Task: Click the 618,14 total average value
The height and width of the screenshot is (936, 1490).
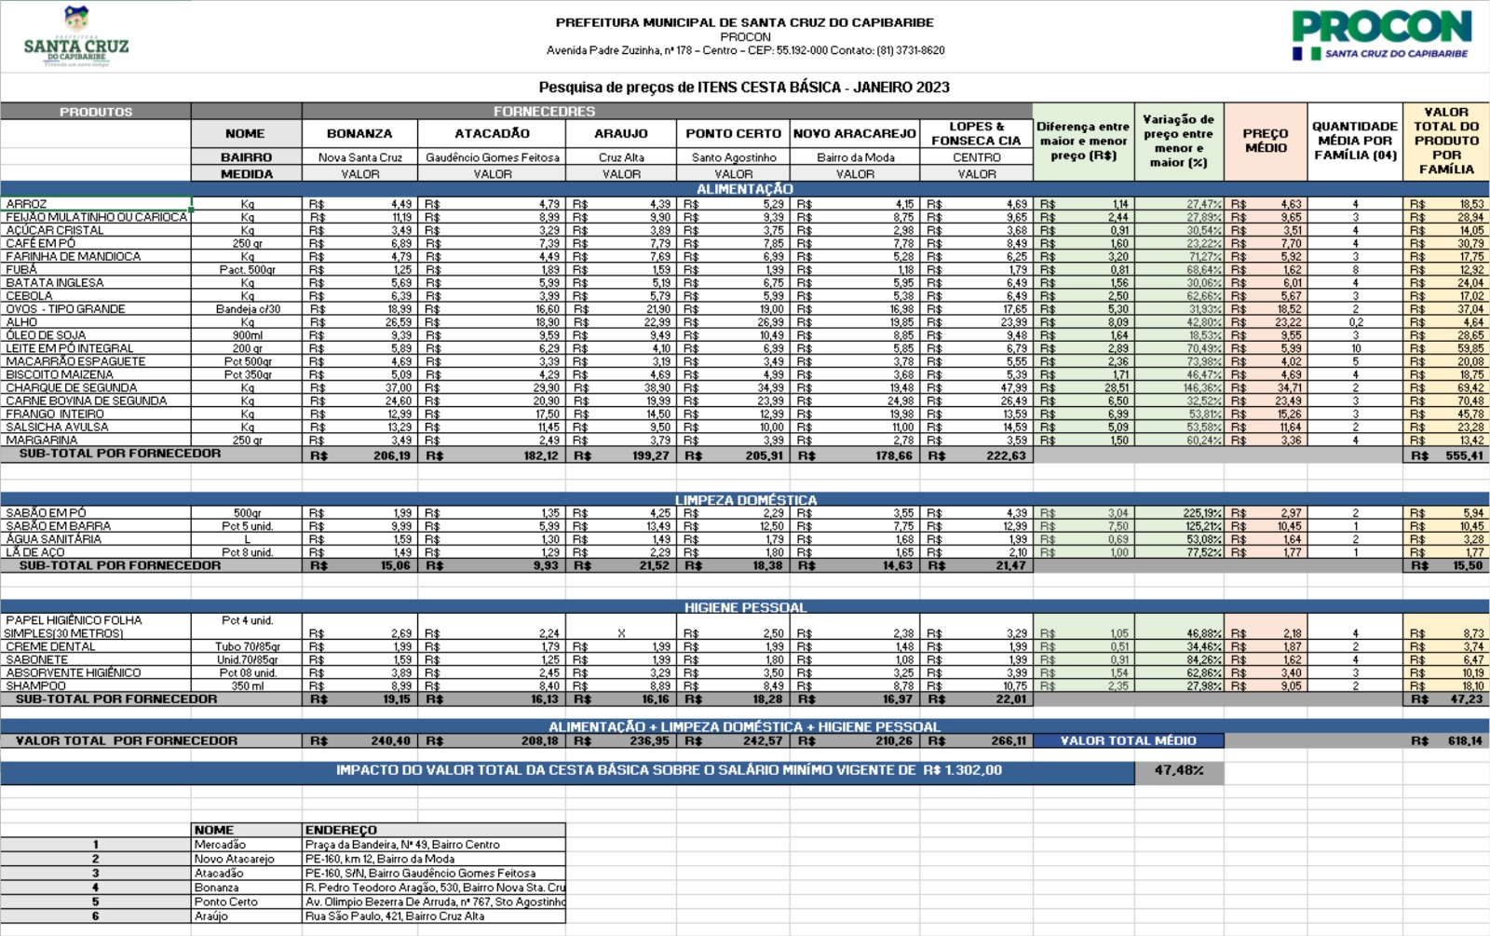Action: 1446,740
